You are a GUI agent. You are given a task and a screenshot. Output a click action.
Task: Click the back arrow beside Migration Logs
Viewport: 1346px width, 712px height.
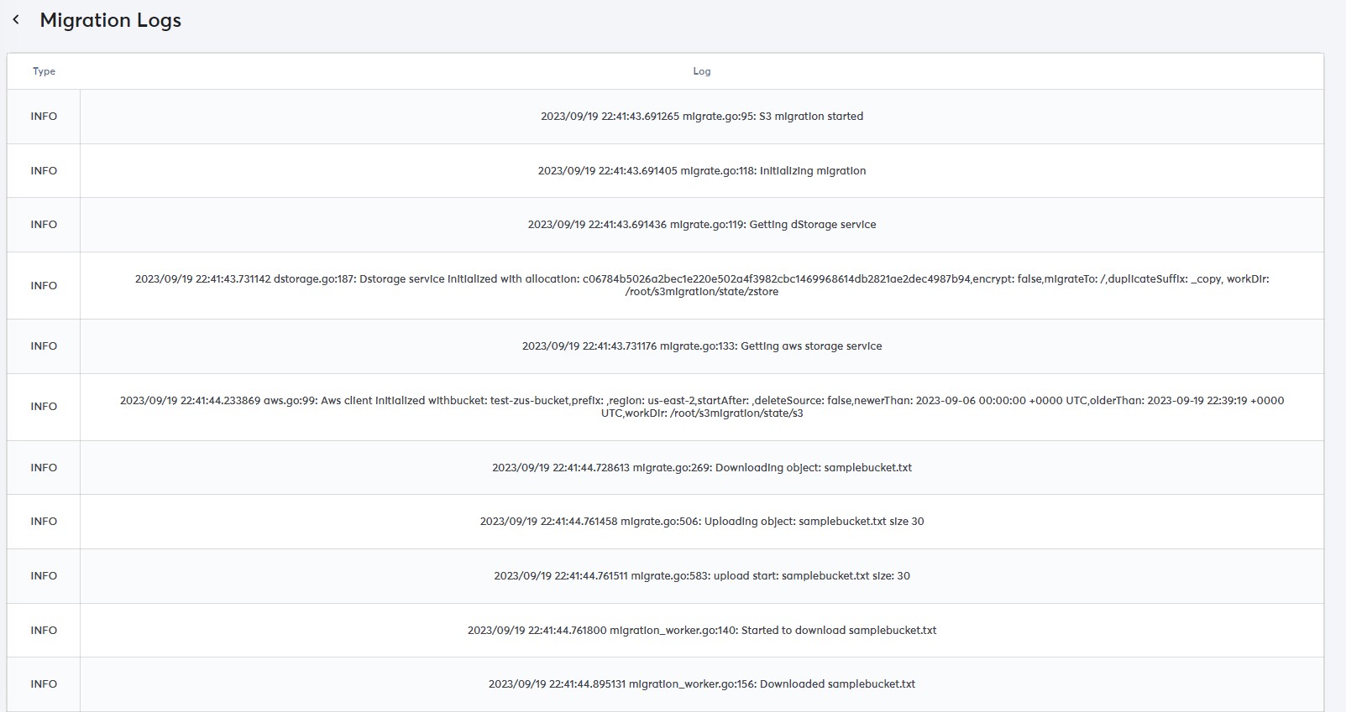coord(16,20)
